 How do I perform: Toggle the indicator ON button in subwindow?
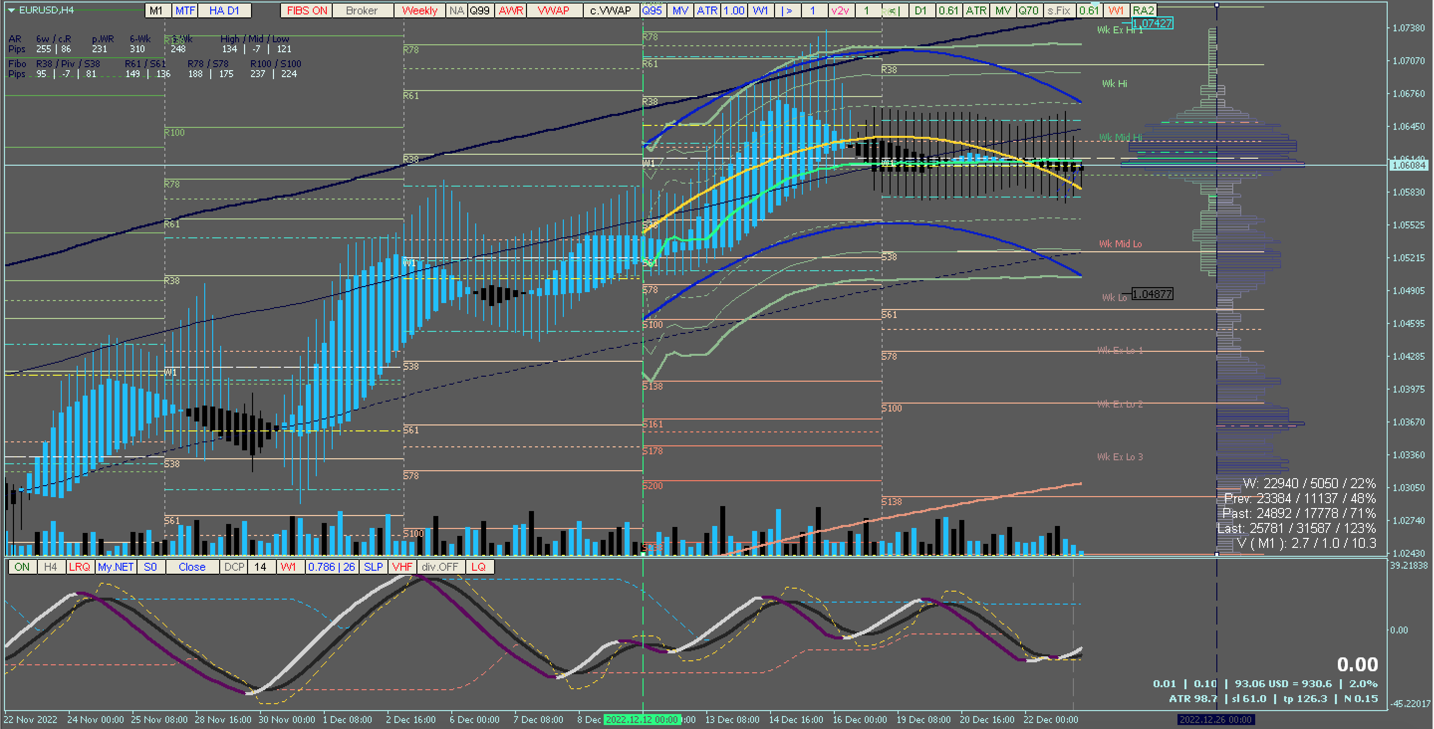tap(22, 567)
